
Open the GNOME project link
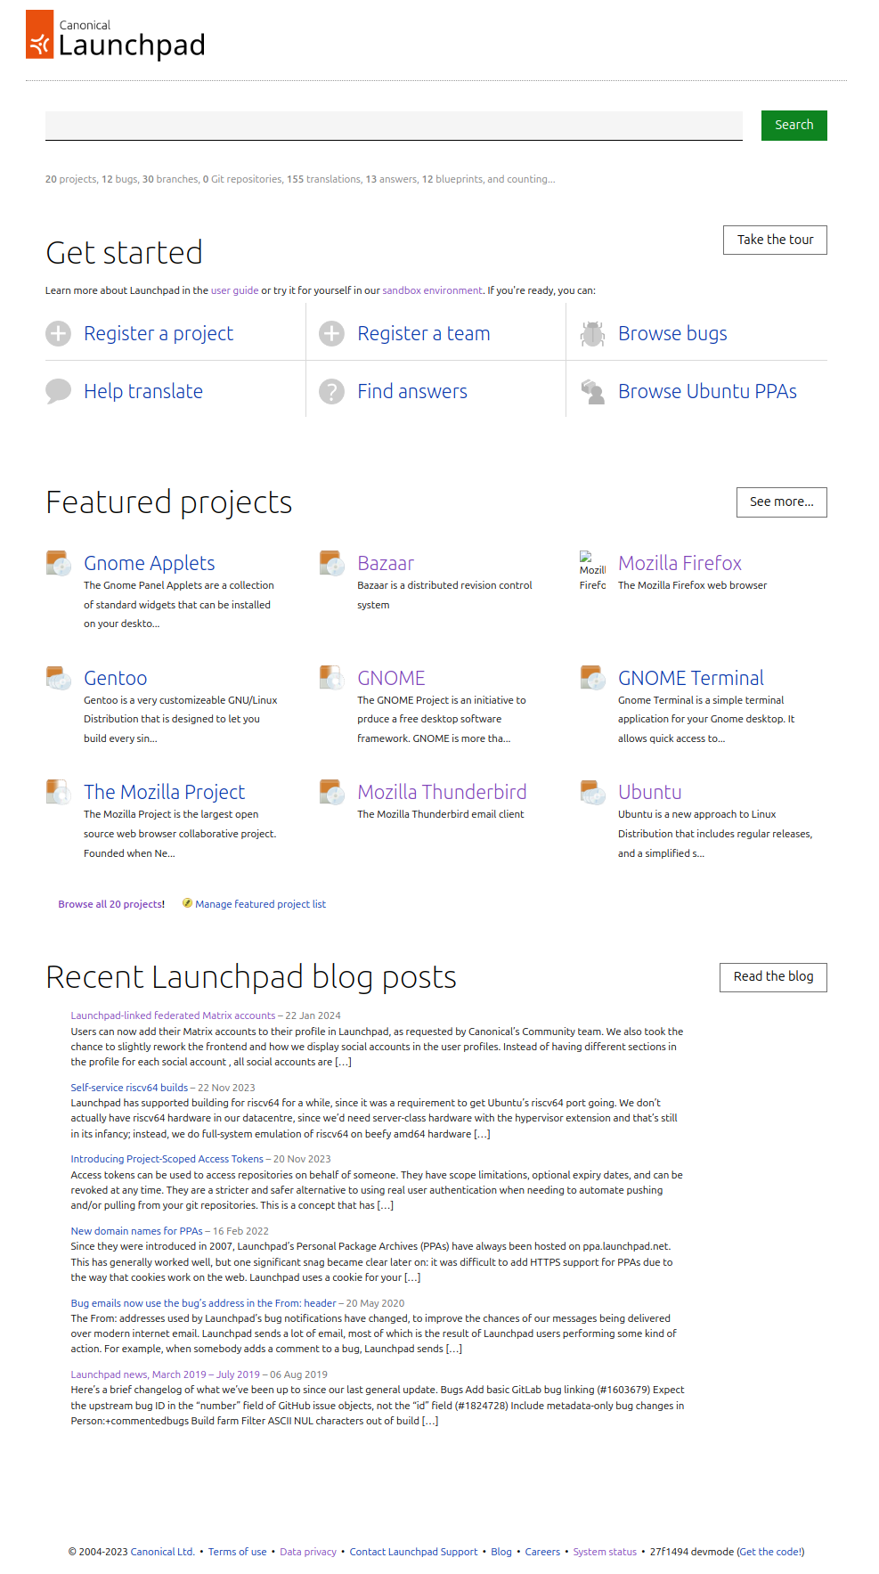tap(391, 678)
